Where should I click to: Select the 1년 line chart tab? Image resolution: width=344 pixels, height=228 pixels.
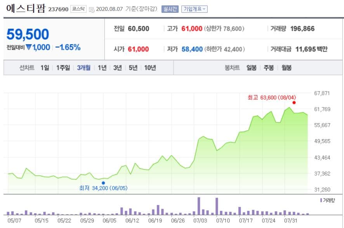click(102, 68)
